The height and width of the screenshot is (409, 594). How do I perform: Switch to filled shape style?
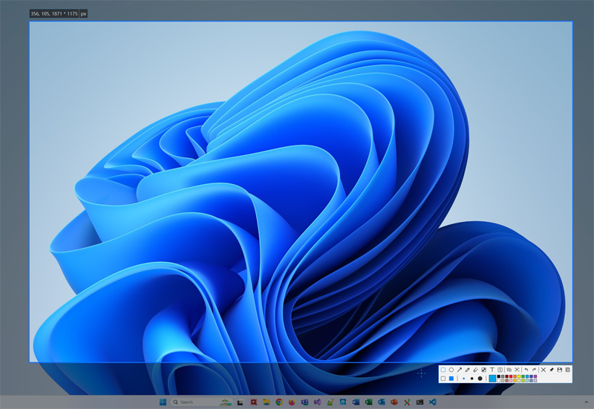click(x=451, y=379)
